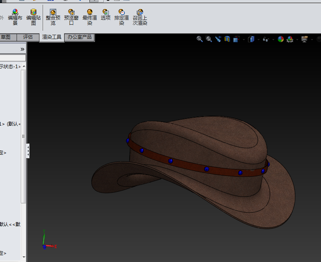Open the 预览窗口 preview window

(71, 12)
